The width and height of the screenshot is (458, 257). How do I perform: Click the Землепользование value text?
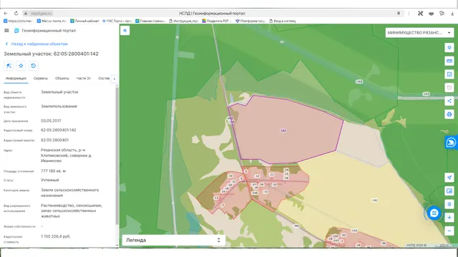[59, 106]
